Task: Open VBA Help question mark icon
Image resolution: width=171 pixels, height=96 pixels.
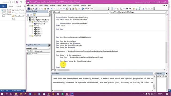Action: (83, 9)
